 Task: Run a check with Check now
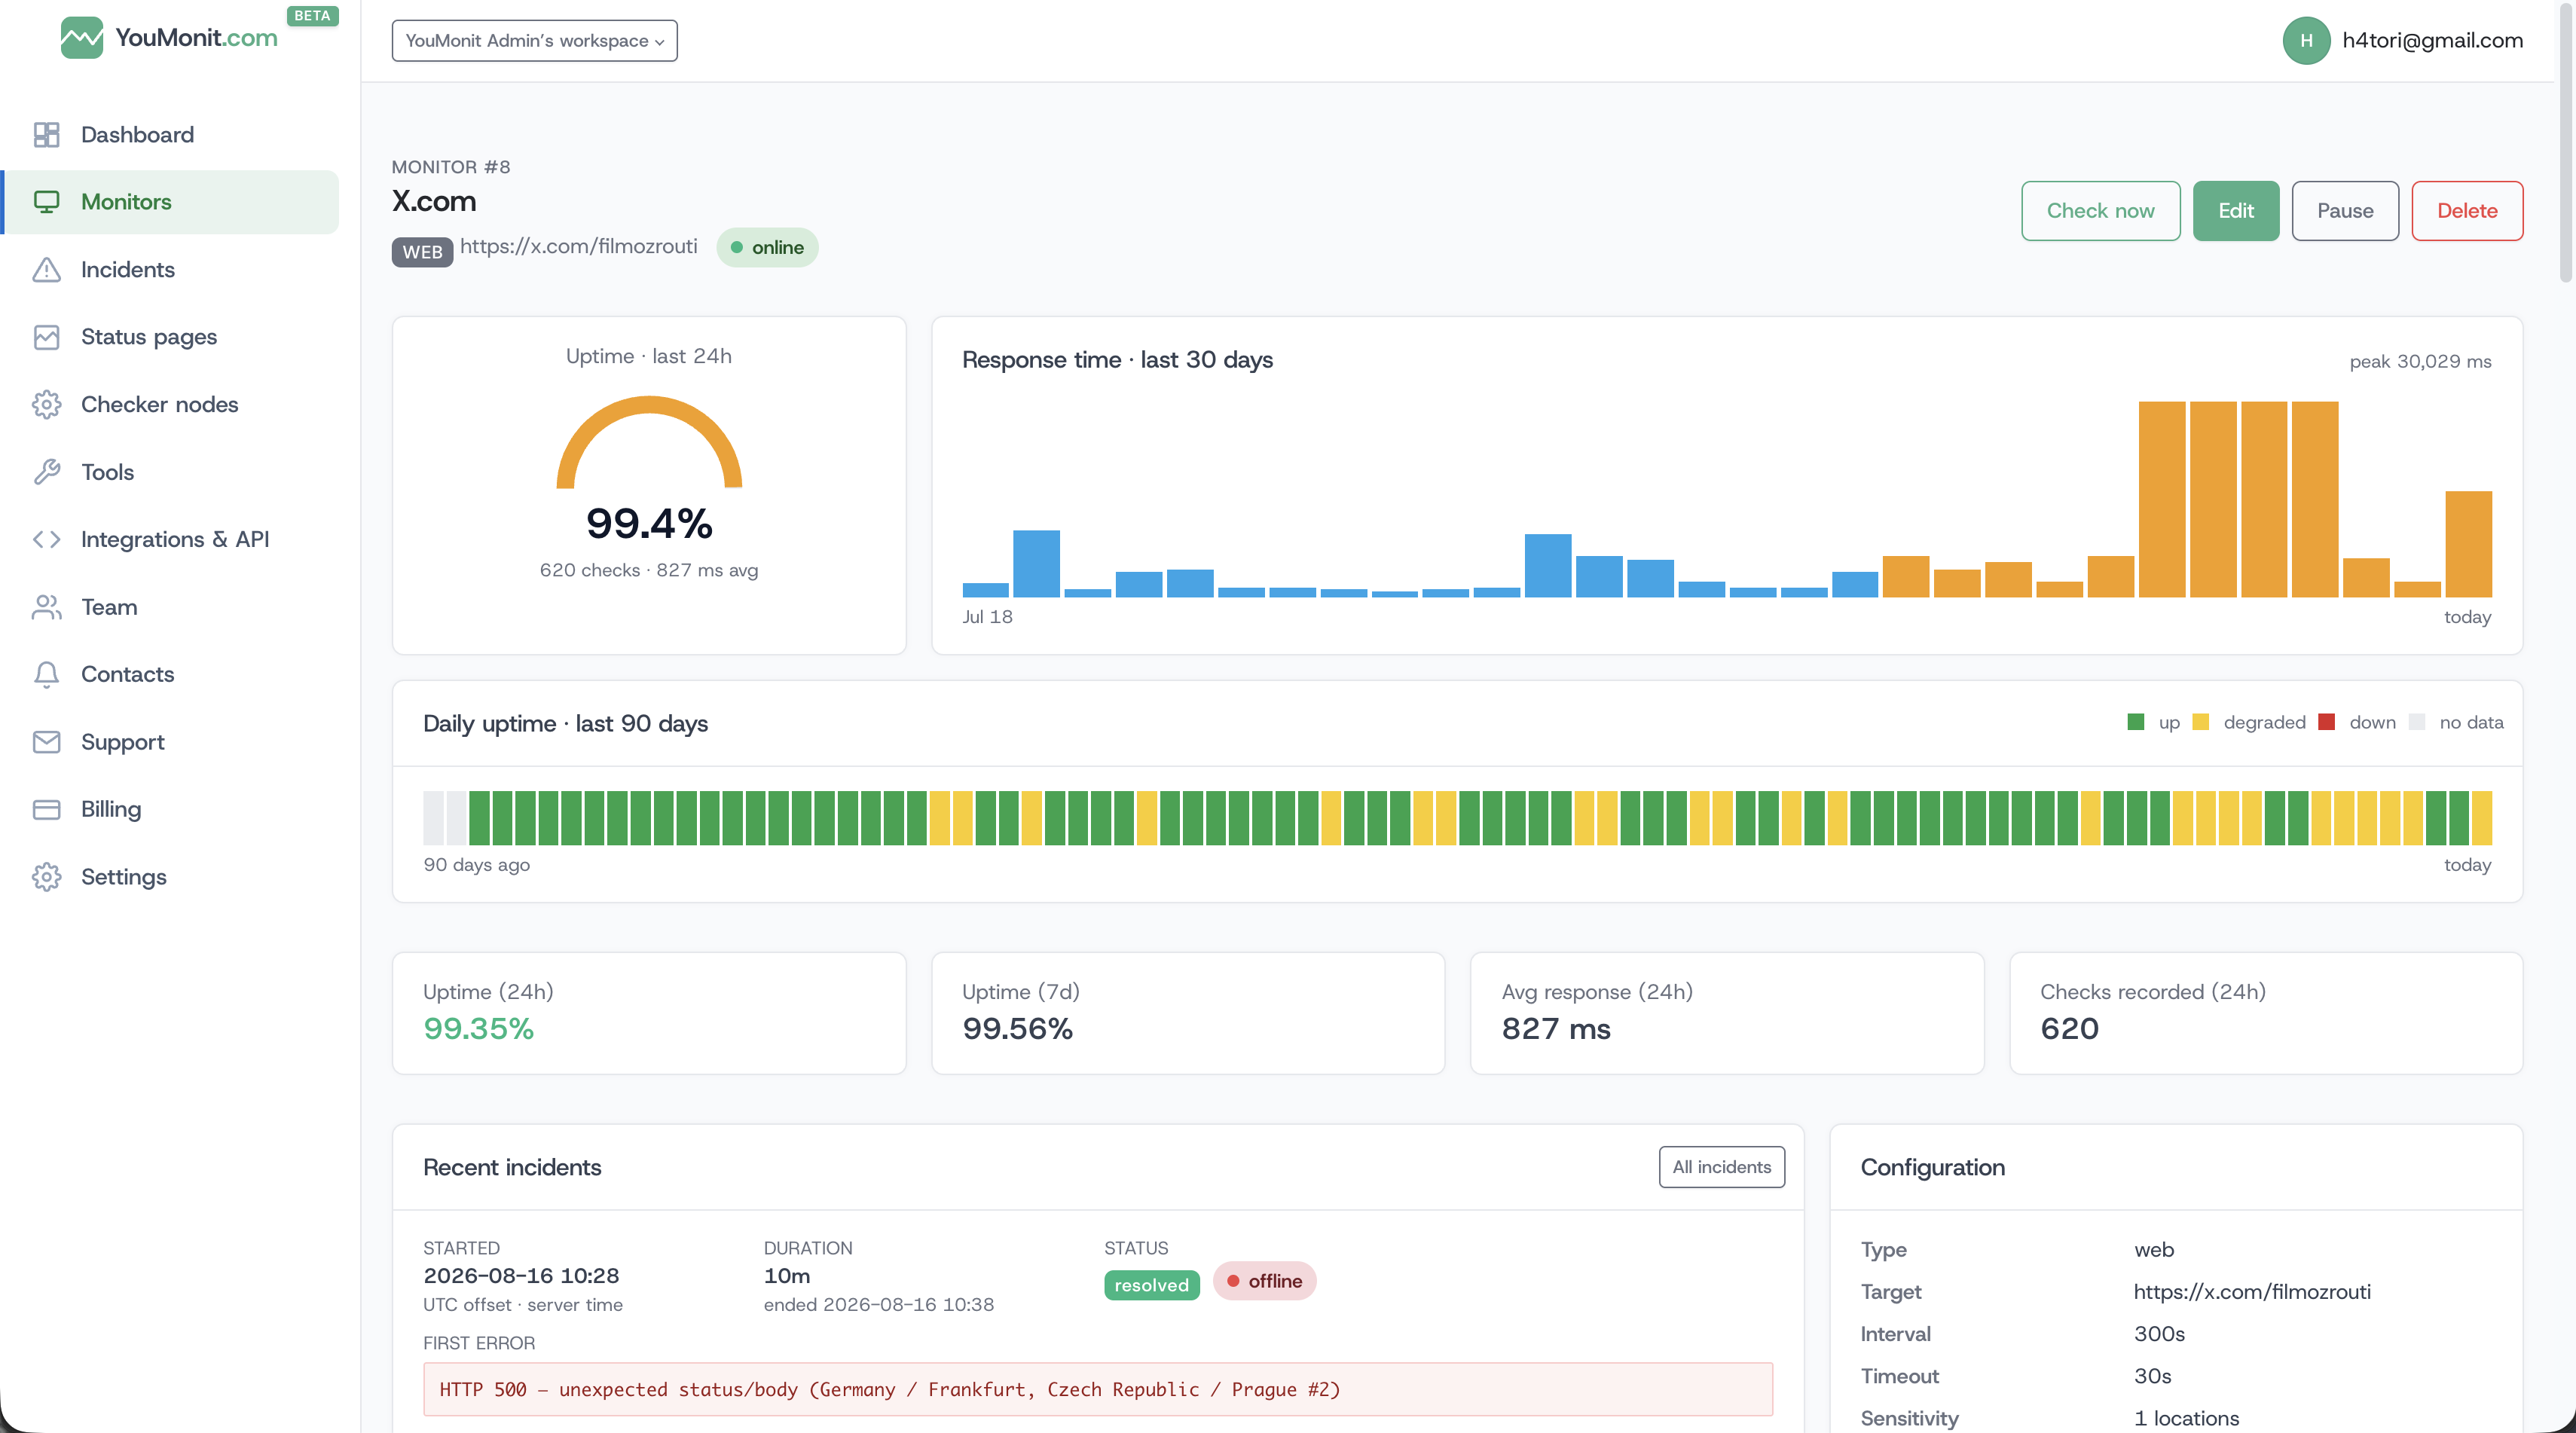click(x=2100, y=210)
